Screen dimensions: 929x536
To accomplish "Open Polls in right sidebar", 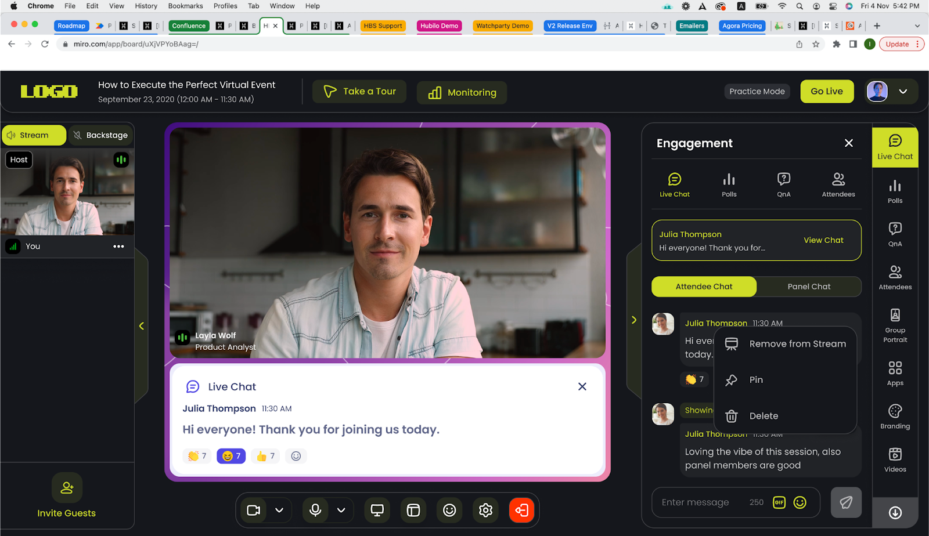I will [895, 191].
